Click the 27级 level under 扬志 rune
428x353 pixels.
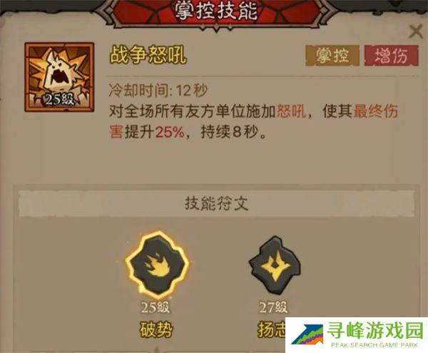[273, 307]
